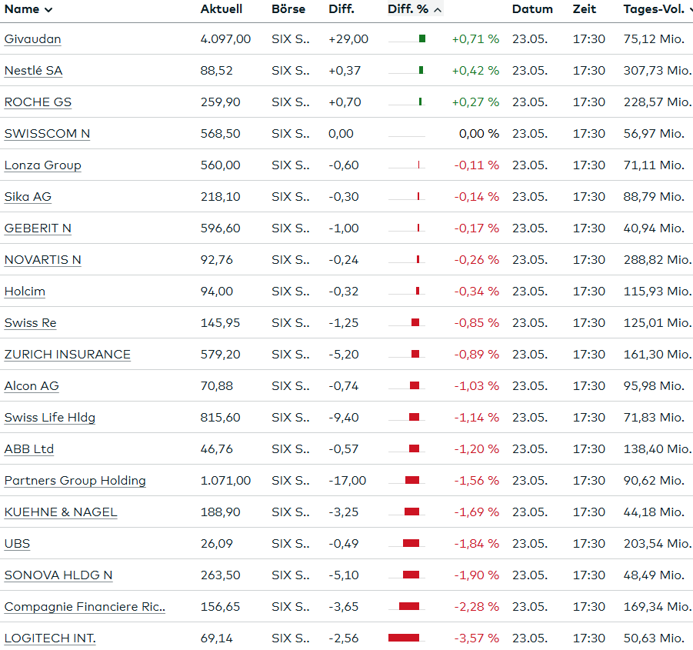The width and height of the screenshot is (693, 650).
Task: Open the Nestlé SA stock page
Action: point(34,71)
